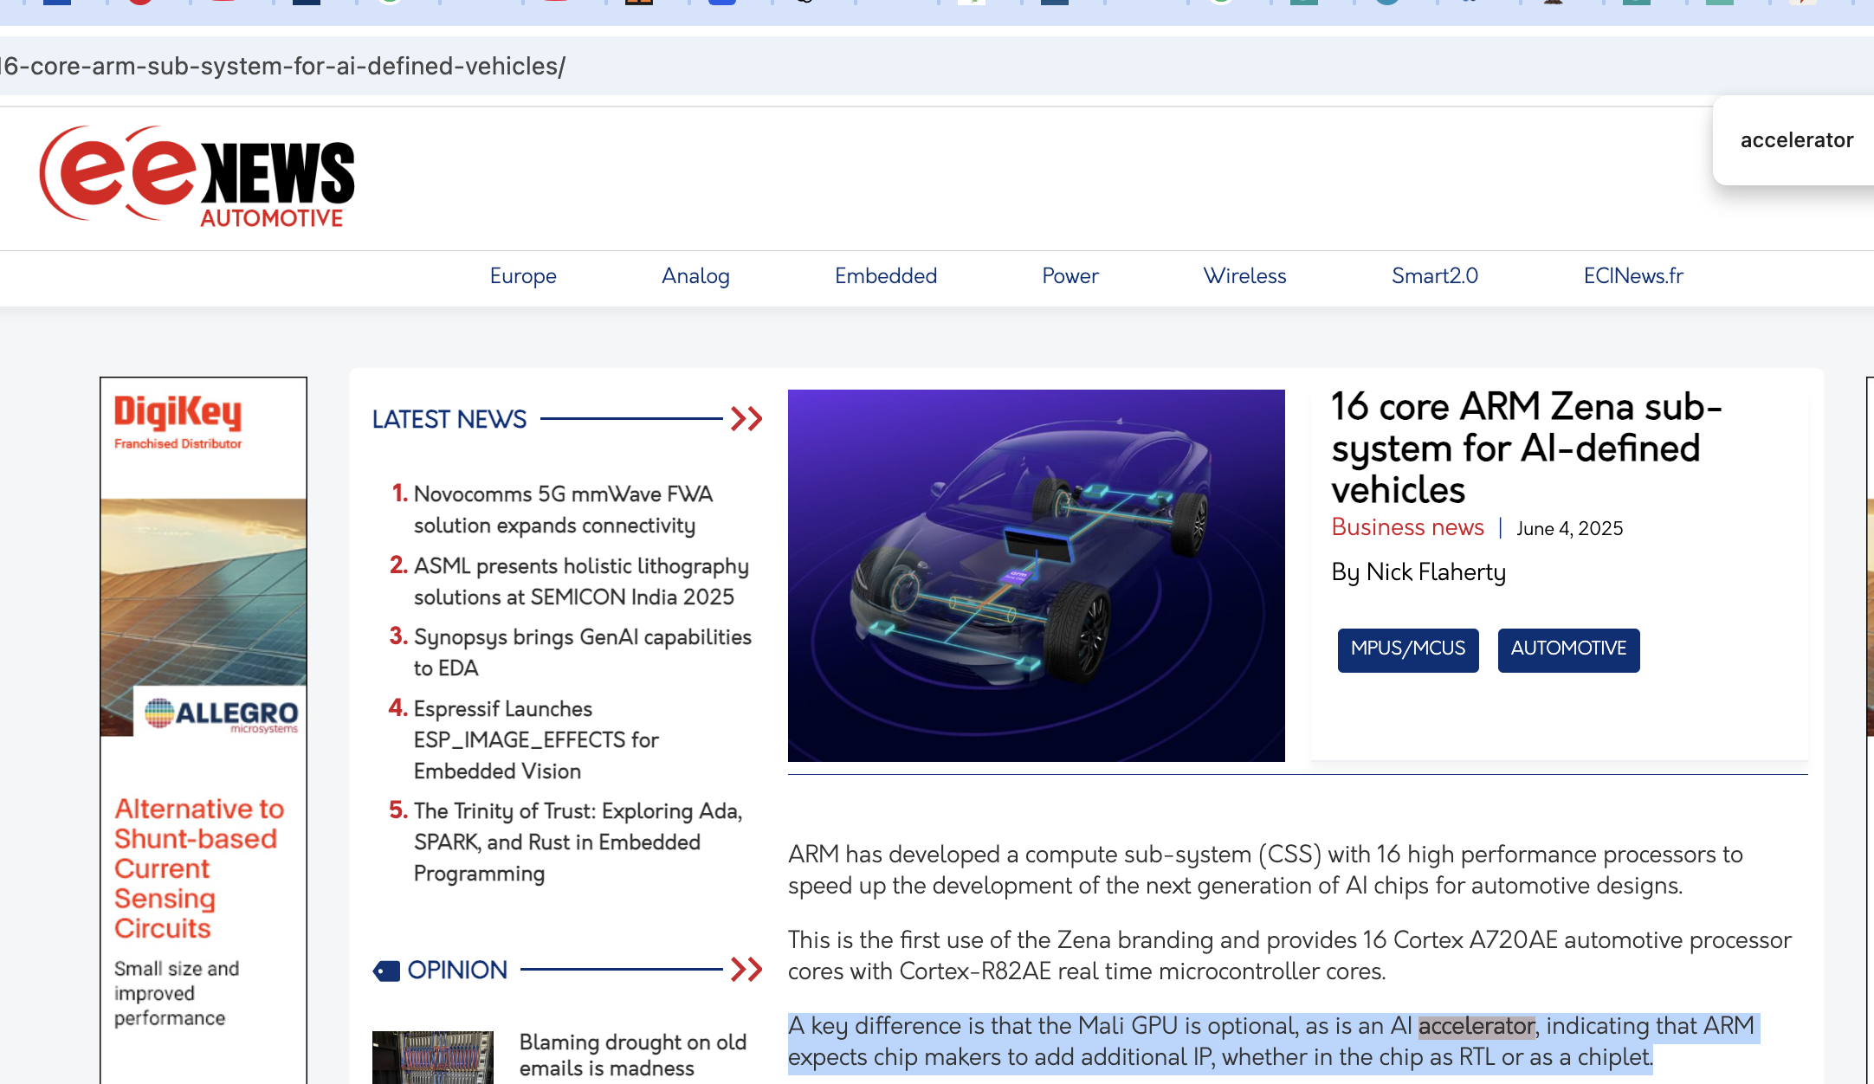Click the accelerator find-in-page search box
The image size is (1874, 1084).
(x=1797, y=140)
